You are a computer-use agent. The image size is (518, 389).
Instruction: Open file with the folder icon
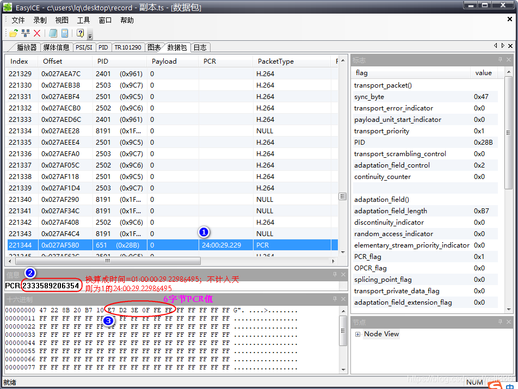[x=14, y=33]
